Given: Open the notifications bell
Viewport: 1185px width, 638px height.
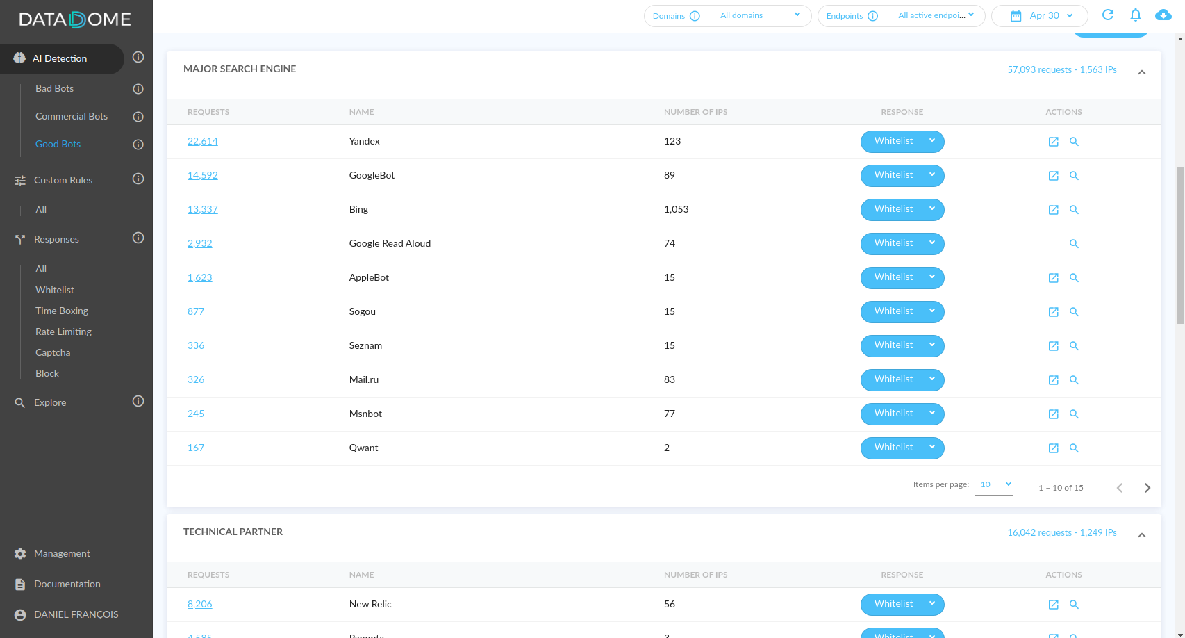Looking at the screenshot, I should 1136,15.
